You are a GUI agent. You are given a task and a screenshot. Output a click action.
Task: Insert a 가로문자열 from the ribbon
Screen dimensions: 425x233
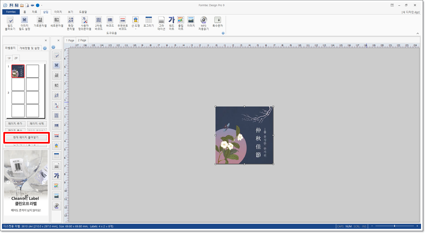[x=40, y=22]
